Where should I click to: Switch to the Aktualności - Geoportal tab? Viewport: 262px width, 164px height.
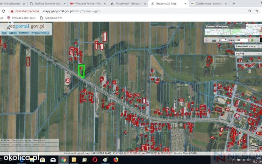(128, 3)
